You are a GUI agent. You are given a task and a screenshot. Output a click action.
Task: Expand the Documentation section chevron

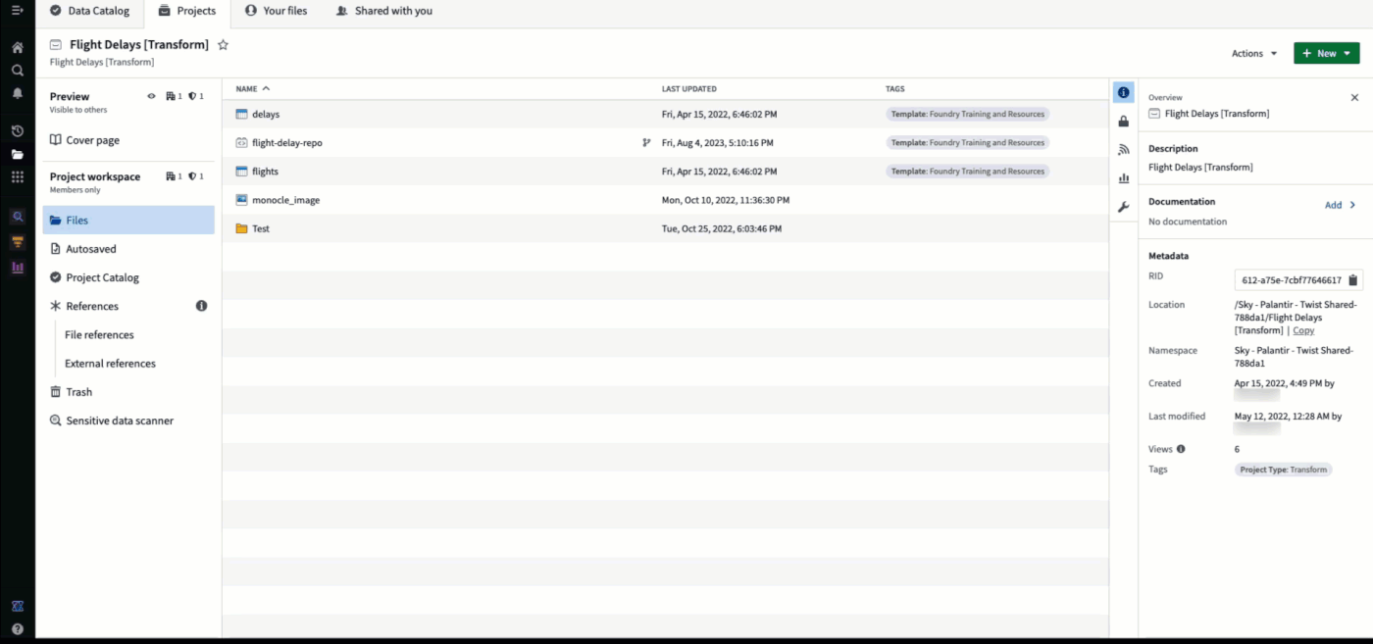(x=1352, y=205)
